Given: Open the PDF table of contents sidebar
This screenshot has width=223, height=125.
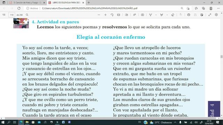Looking at the screenshot, I should 4,15.
